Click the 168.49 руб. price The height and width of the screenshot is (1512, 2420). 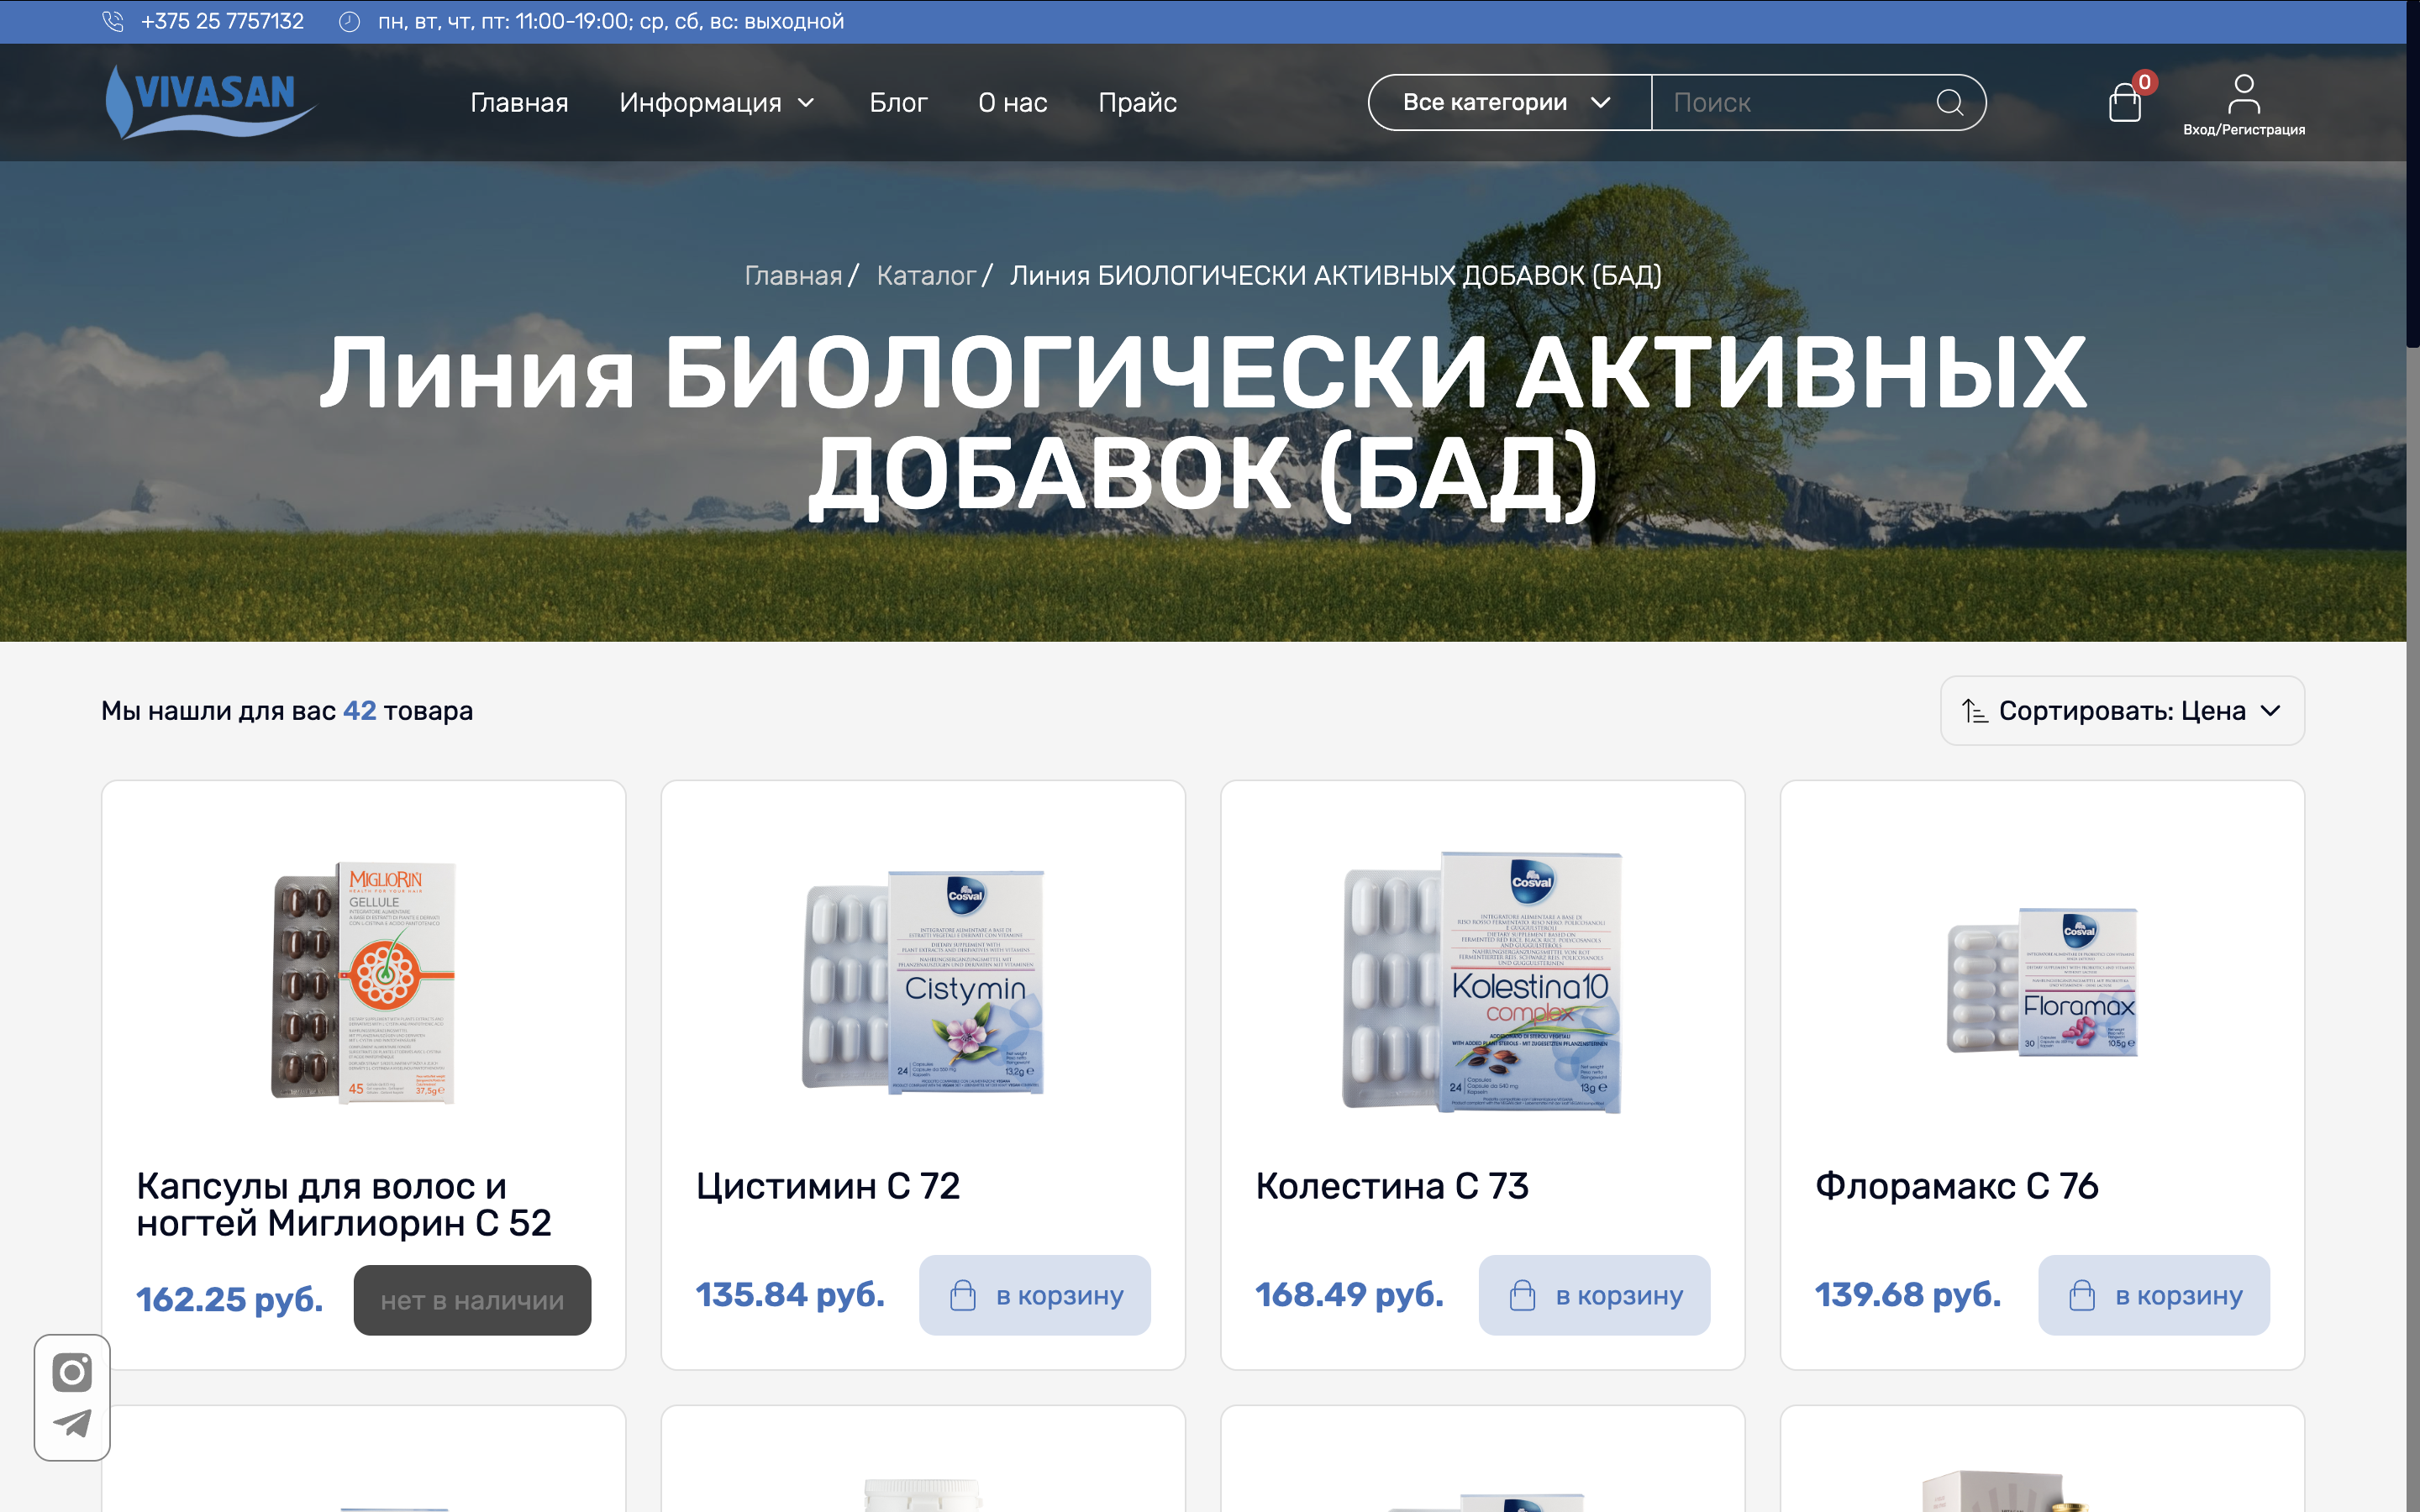pyautogui.click(x=1350, y=1295)
